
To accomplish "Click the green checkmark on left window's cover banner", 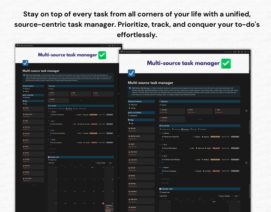I will (x=102, y=55).
